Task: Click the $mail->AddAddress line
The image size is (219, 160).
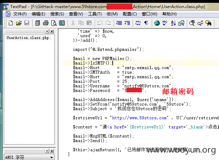Action: [x=124, y=100]
